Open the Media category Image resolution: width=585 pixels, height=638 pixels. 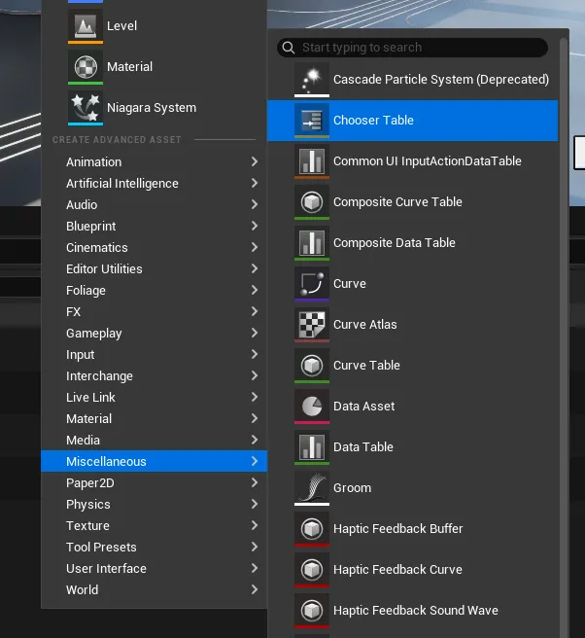click(x=155, y=440)
